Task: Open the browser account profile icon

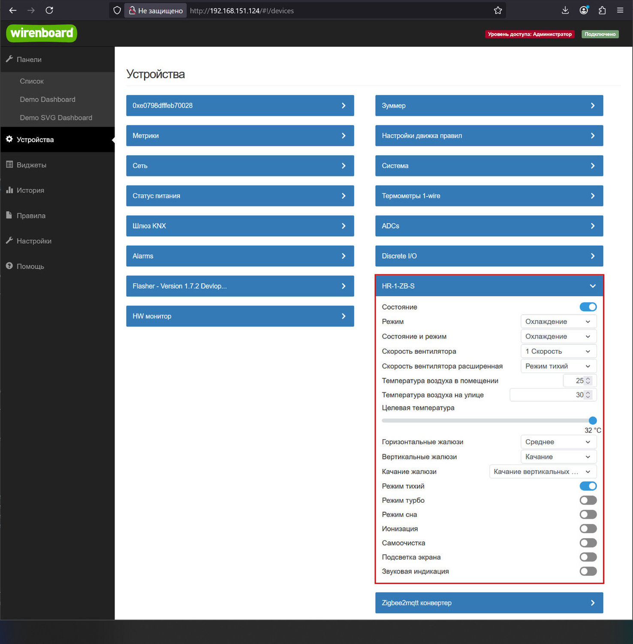Action: pos(584,10)
